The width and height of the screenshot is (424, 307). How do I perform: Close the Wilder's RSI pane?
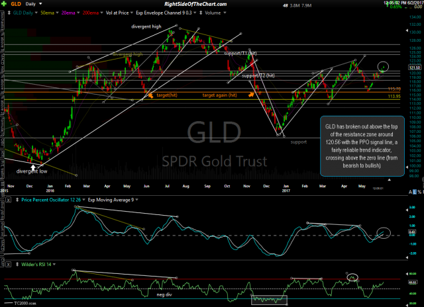tap(9, 265)
